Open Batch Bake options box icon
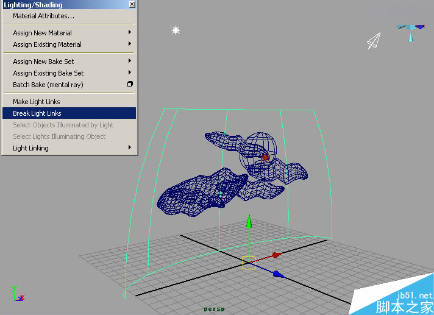Image resolution: width=434 pixels, height=315 pixels. 130,84
